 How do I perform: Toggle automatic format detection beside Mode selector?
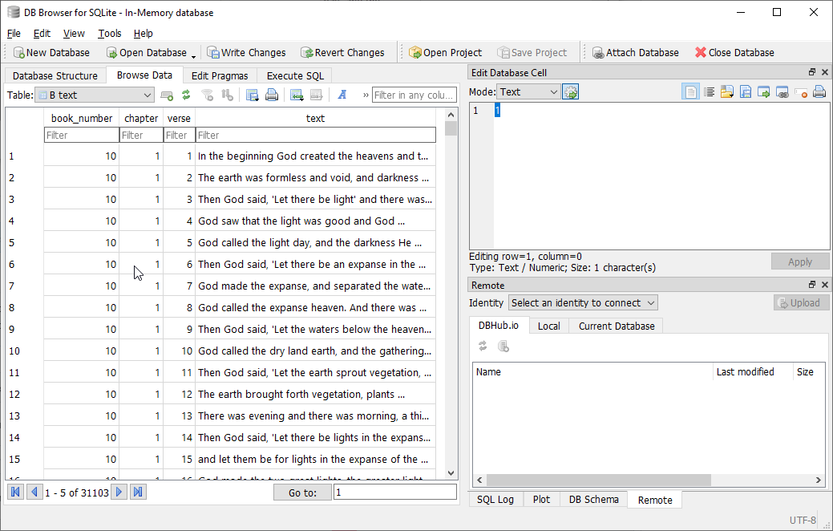570,91
